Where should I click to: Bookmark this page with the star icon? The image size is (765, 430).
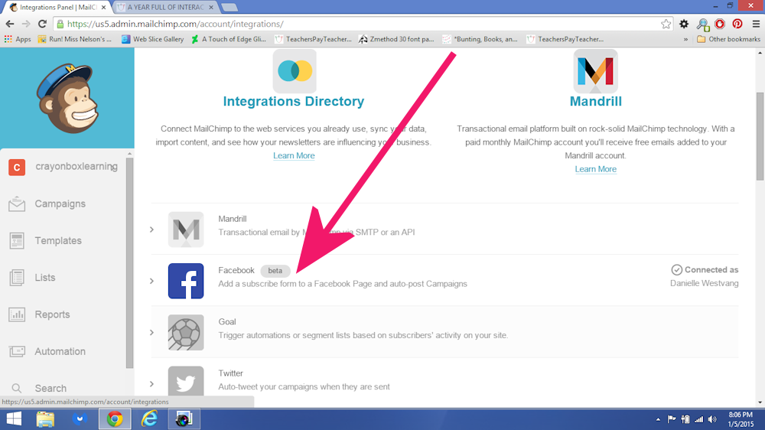coord(666,24)
